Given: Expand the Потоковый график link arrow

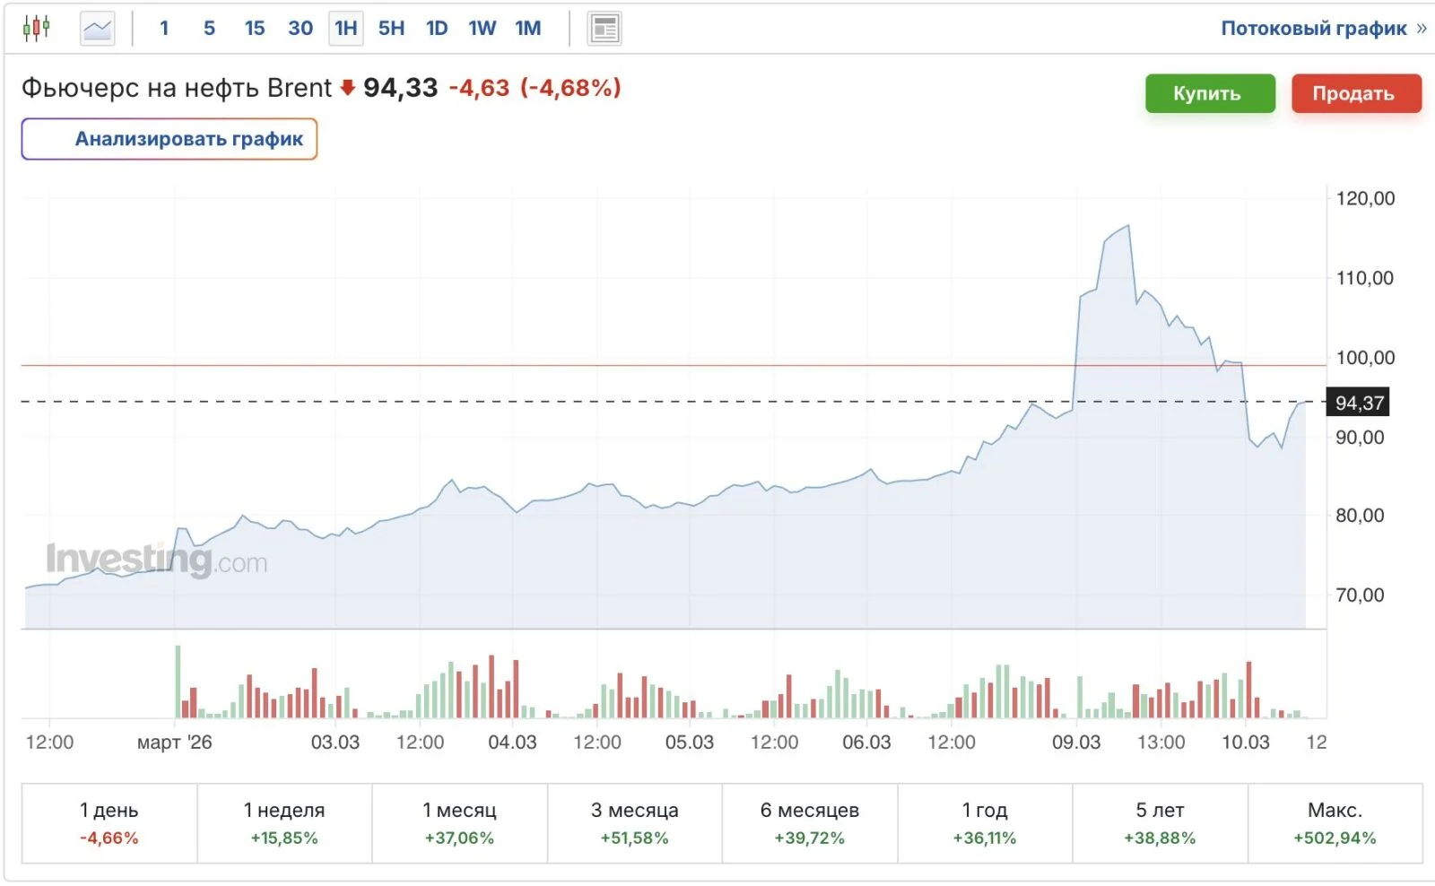Looking at the screenshot, I should [1422, 29].
